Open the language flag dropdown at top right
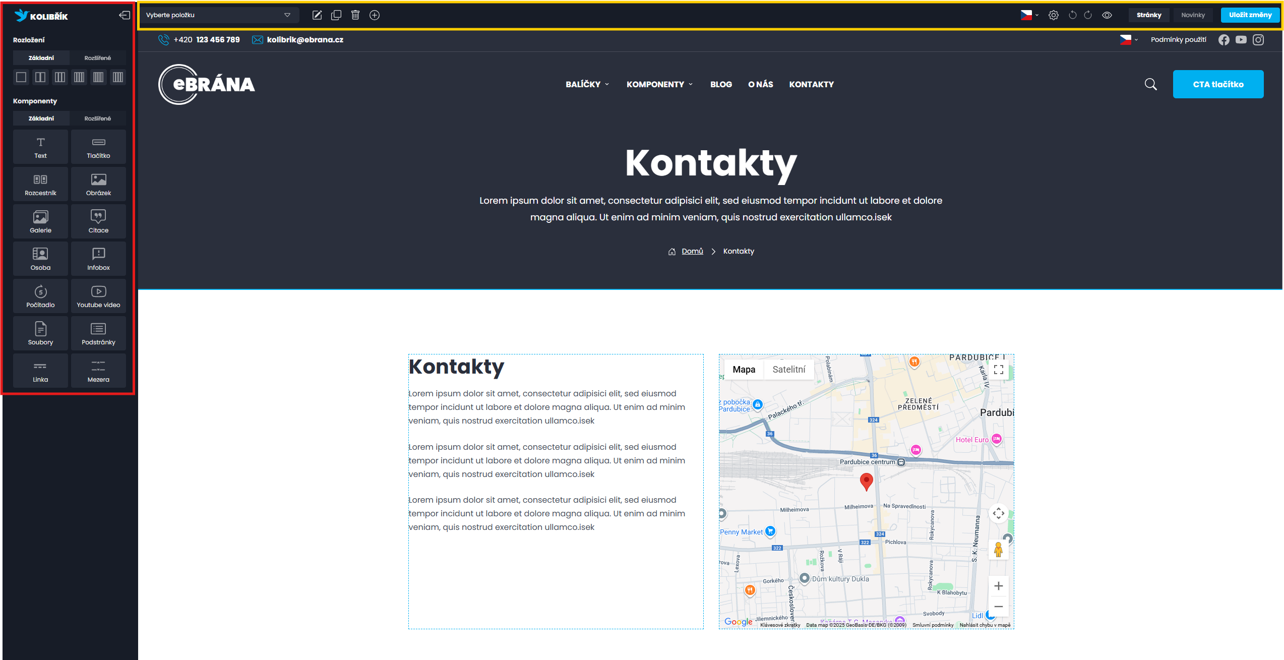The height and width of the screenshot is (660, 1284). (1029, 15)
